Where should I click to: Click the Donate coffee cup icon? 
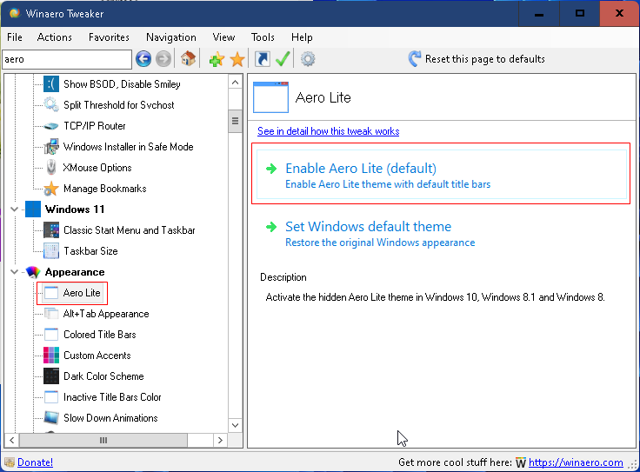click(10, 462)
